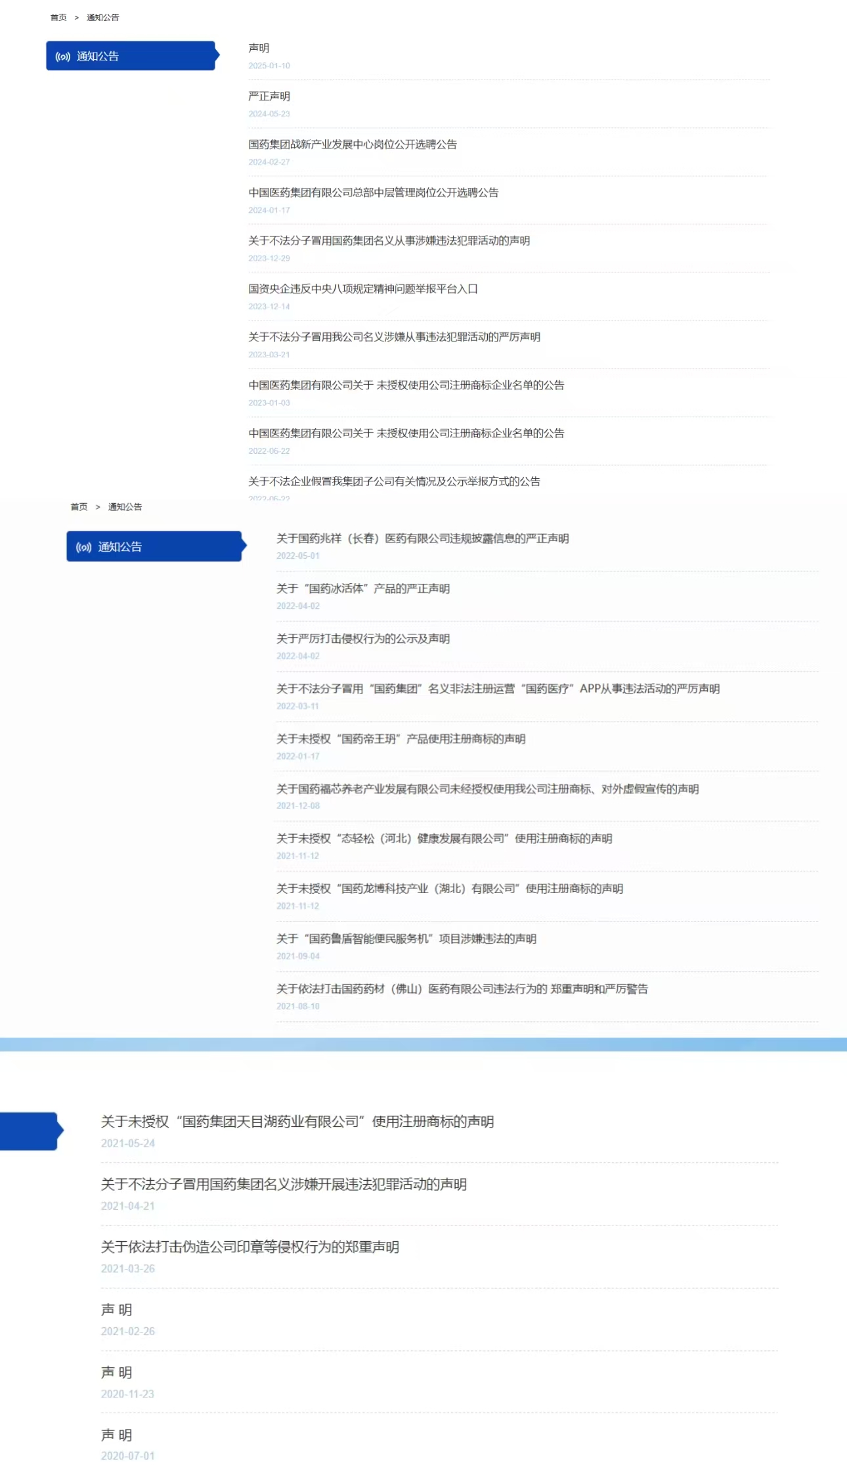Open the “国药鲁盾智能便民服务机”项目涉嫌违法的声明
The width and height of the screenshot is (847, 1475).
[406, 939]
